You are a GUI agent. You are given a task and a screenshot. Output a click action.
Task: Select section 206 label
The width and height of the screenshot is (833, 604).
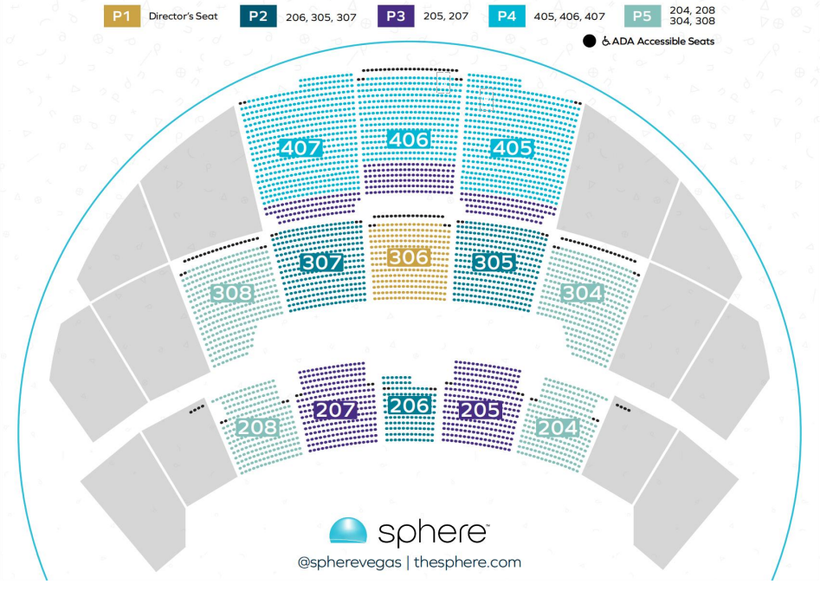pos(409,406)
